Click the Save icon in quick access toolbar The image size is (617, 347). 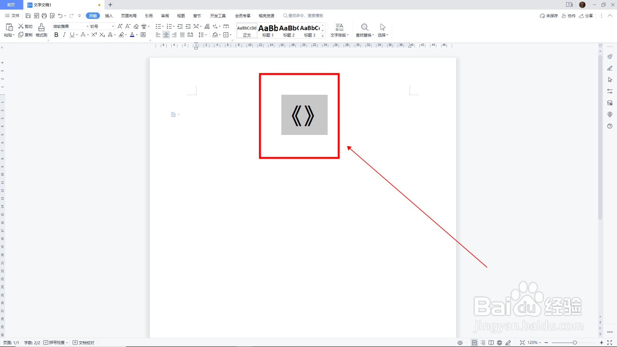click(28, 16)
